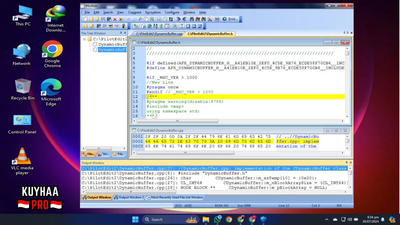The image size is (400, 225).
Task: Select output line DynamicBuffer.cpp[8]
Action: click(215, 173)
